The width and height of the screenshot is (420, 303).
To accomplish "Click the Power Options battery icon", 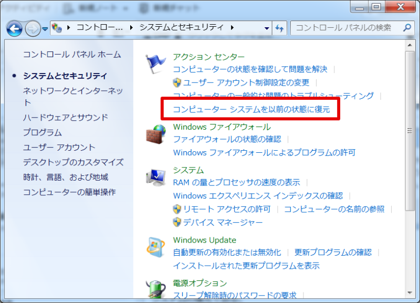I will tap(155, 289).
